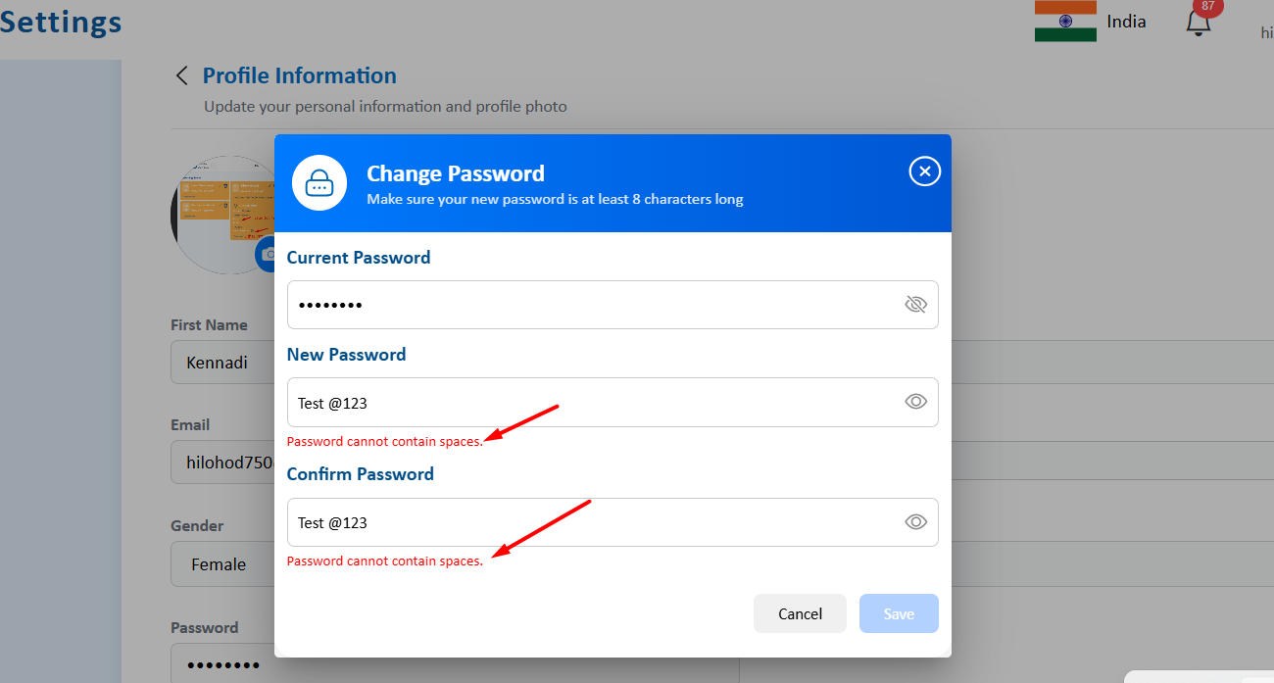Open the India country selector
Viewport: 1274px width, 683px height.
(x=1126, y=22)
